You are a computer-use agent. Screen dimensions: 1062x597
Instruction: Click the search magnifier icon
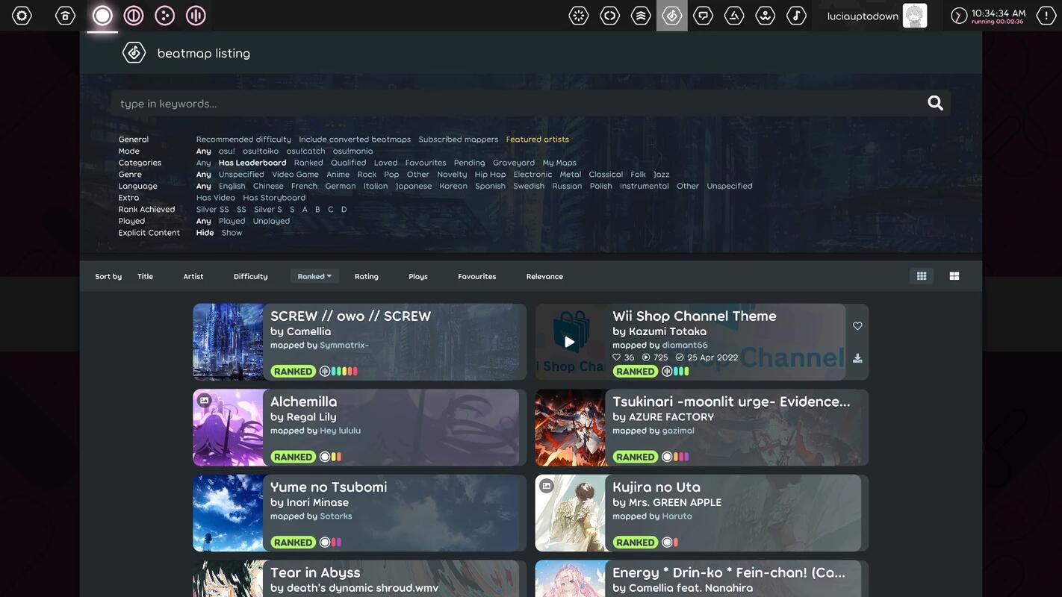[x=935, y=103]
